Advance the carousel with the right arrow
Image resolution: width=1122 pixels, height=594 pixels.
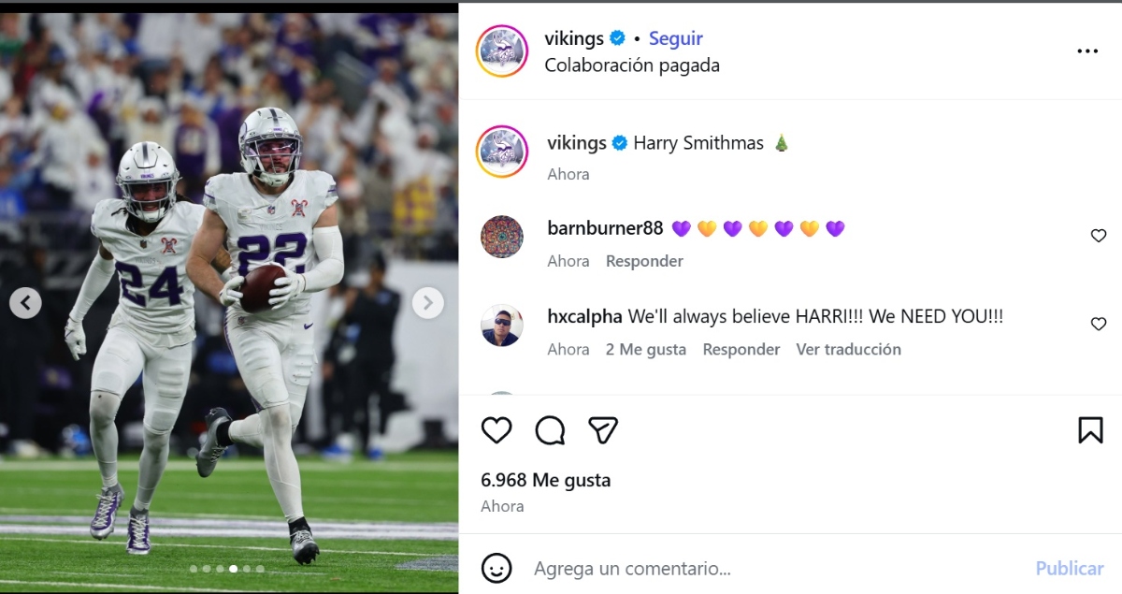coord(428,302)
